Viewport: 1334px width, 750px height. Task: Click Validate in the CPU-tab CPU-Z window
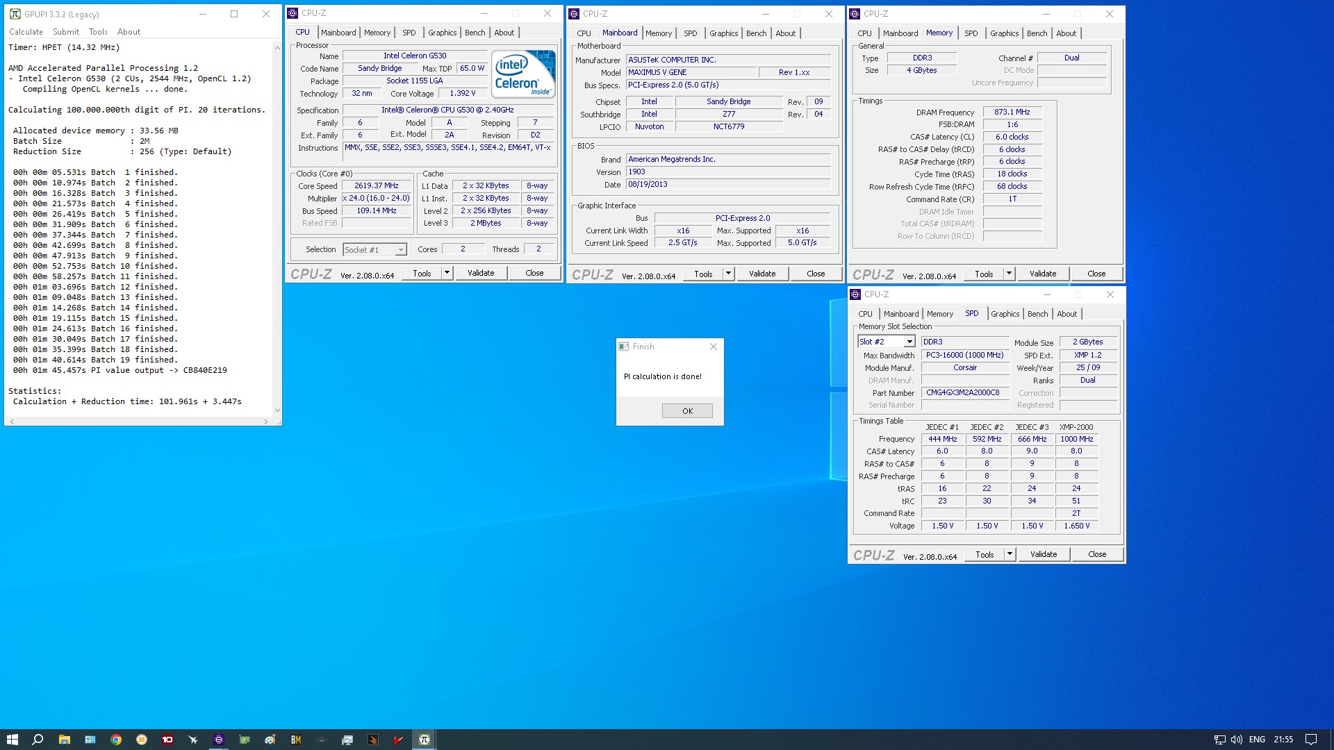481,273
